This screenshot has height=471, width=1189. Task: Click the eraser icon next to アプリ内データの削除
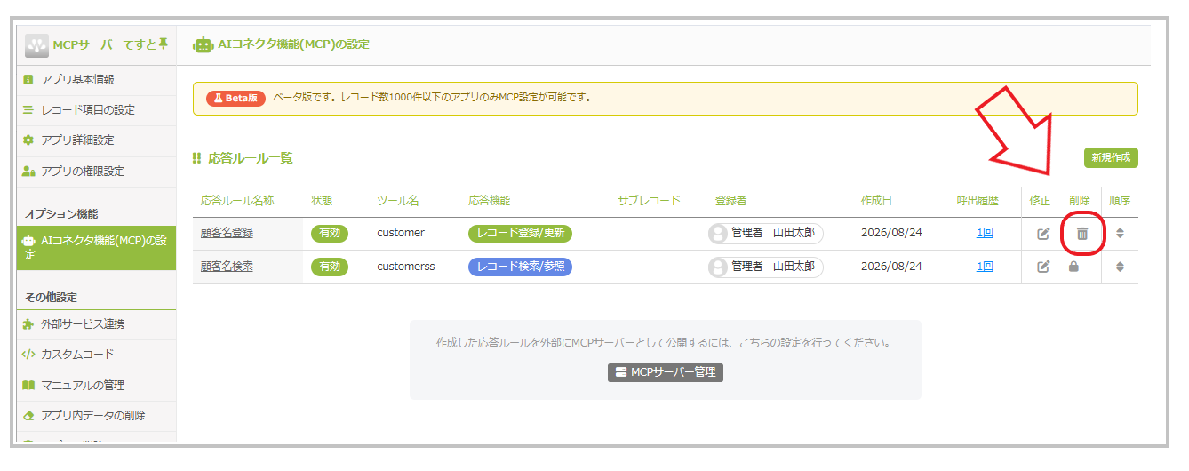[x=28, y=416]
